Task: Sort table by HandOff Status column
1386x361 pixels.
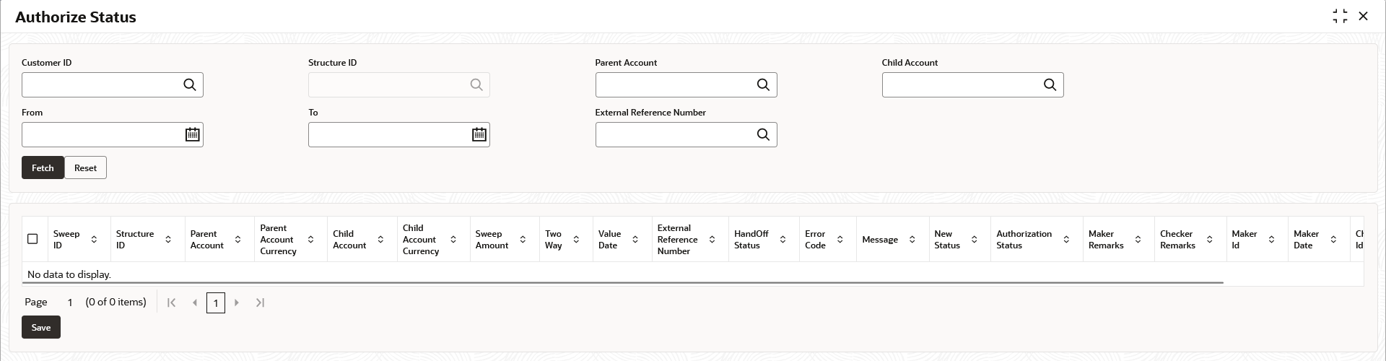Action: (x=783, y=239)
